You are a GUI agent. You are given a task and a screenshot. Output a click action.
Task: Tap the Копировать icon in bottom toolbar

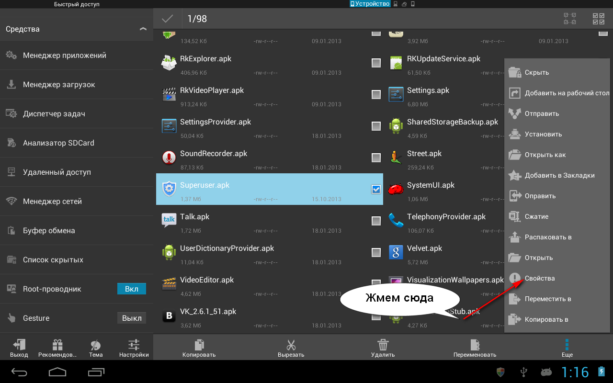199,346
